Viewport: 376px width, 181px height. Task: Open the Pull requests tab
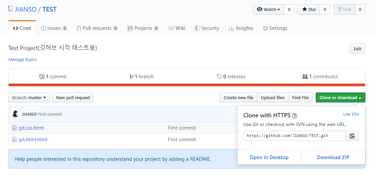(97, 28)
